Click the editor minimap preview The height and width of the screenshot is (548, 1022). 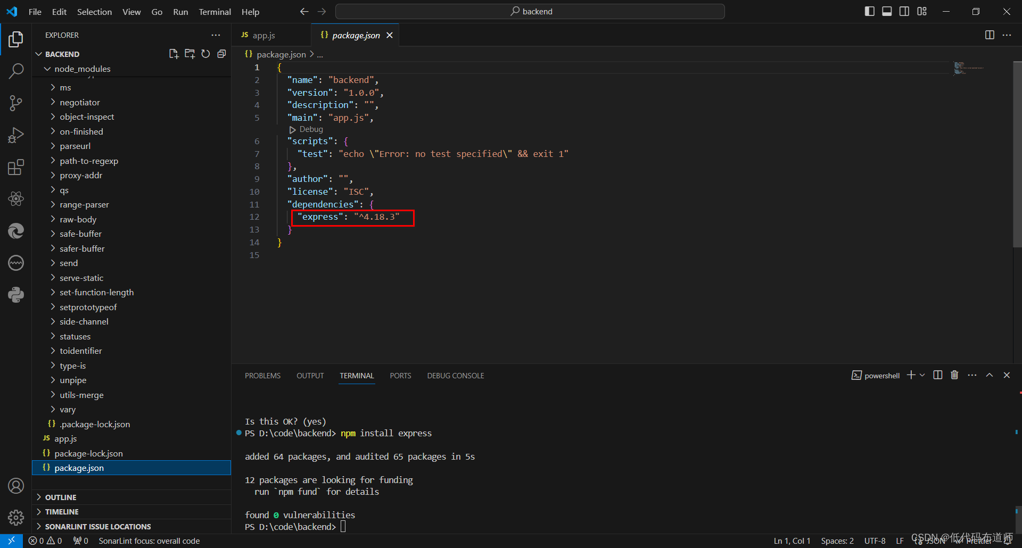[969, 68]
